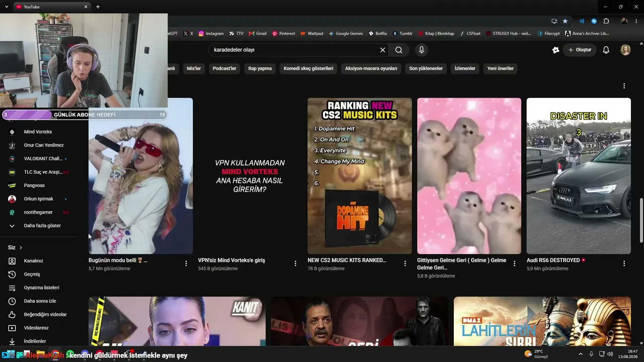644x362 pixels.
Task: Open options for NEW CS2 MUSIC KITS short
Action: tap(405, 263)
